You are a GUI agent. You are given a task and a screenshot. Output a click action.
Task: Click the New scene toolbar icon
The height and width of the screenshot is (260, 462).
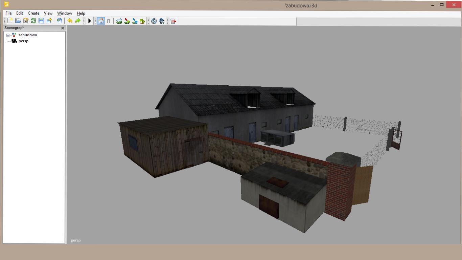point(10,21)
